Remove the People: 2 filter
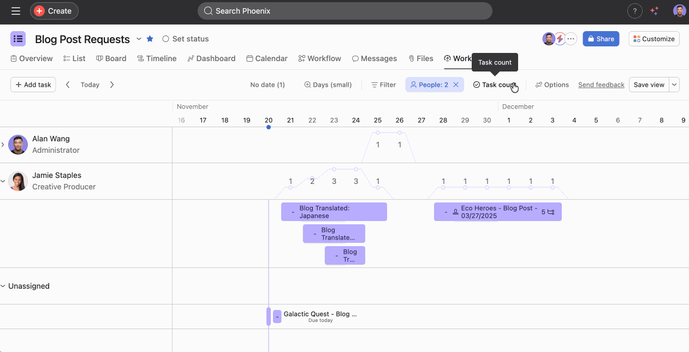Image resolution: width=689 pixels, height=352 pixels. click(x=456, y=85)
